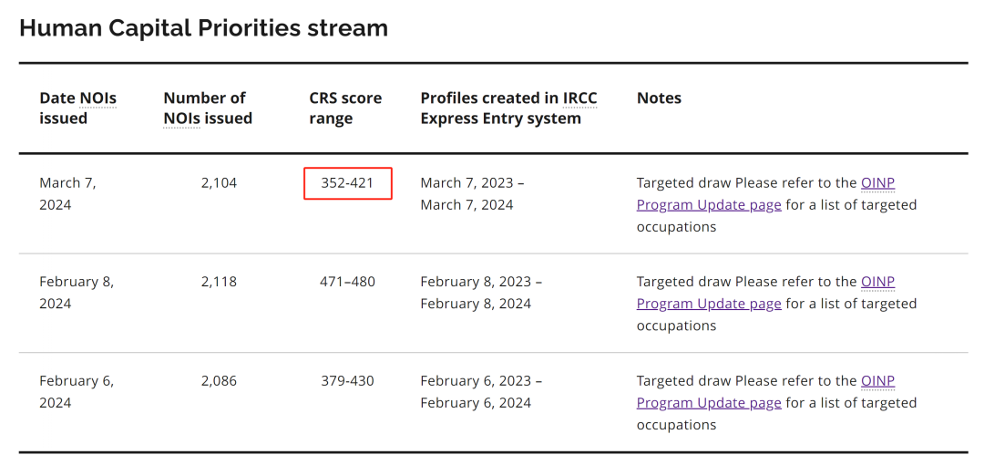Click the Date NOIs issued column header

tap(77, 108)
